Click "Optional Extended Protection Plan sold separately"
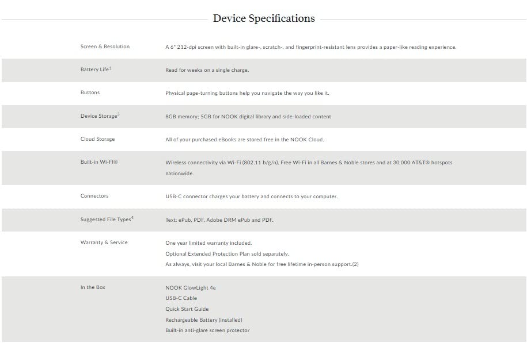527x343 pixels. 227,253
